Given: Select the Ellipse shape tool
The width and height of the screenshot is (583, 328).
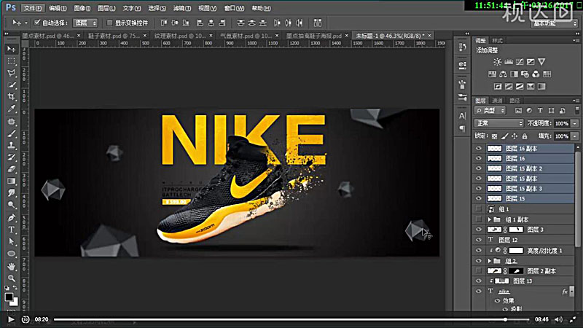Looking at the screenshot, I should pyautogui.click(x=12, y=254).
